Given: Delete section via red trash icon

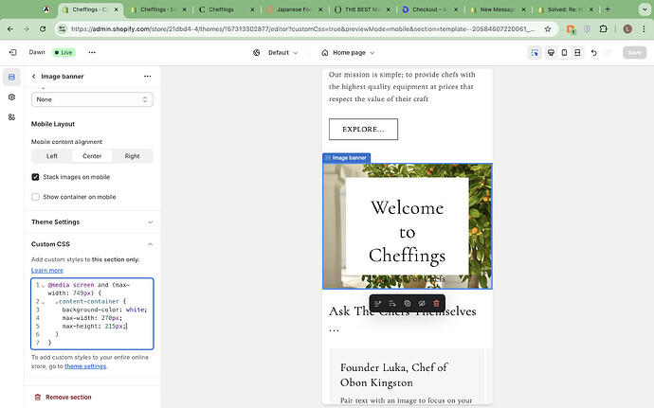Looking at the screenshot, I should pos(436,303).
